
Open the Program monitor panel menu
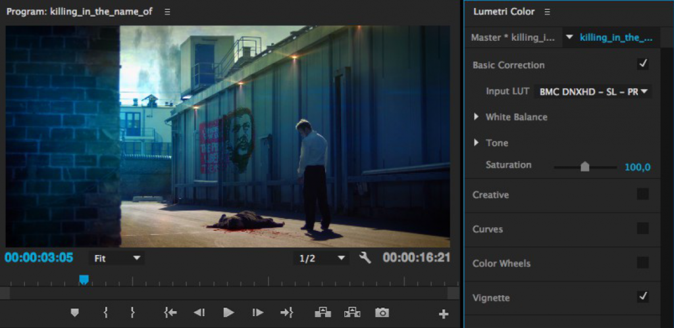[x=167, y=12]
